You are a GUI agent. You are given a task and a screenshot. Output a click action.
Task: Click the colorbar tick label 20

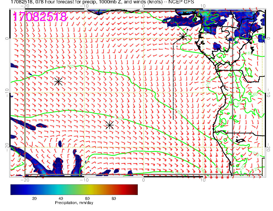[x=34, y=198]
